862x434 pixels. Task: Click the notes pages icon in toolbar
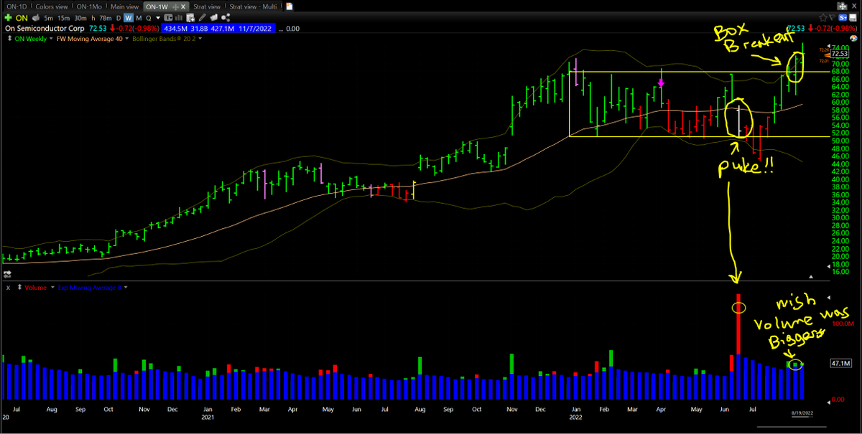(x=214, y=18)
